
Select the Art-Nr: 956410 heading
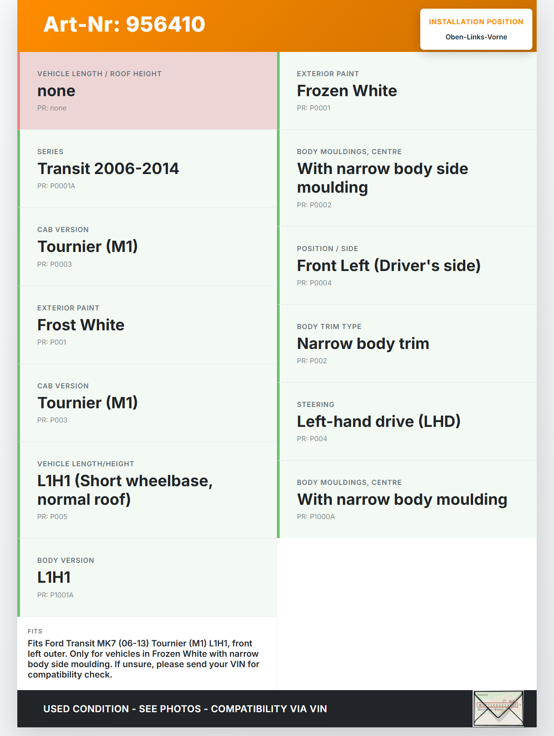click(x=125, y=24)
